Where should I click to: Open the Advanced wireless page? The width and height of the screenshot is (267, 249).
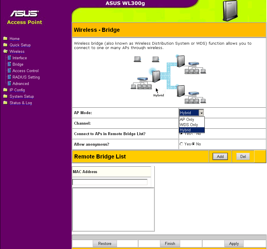[x=20, y=83]
